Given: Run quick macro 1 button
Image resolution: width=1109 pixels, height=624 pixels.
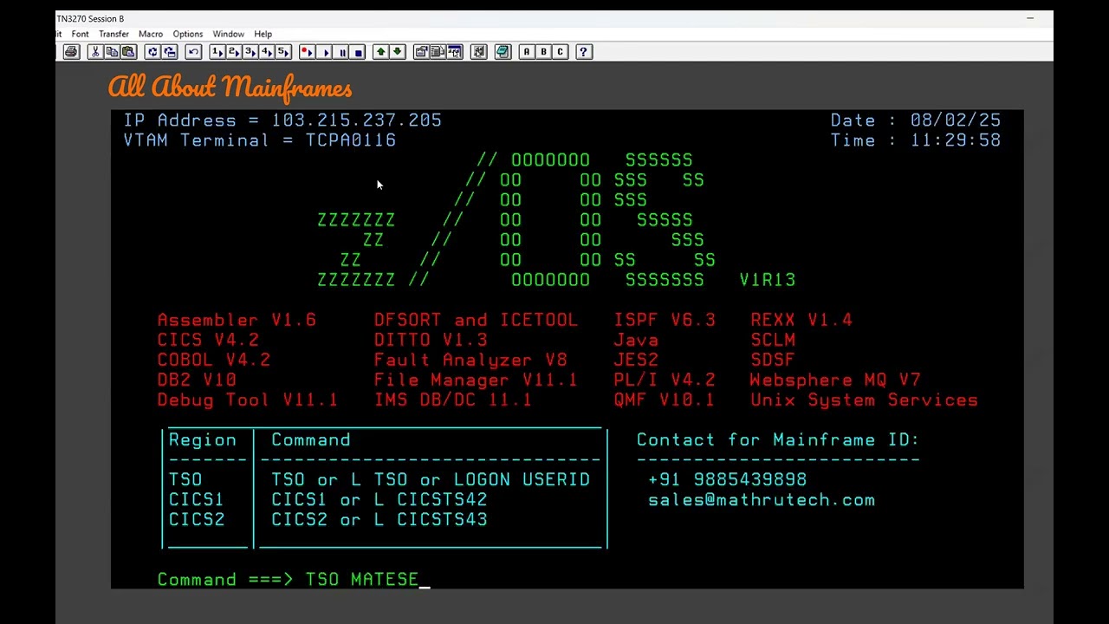Looking at the screenshot, I should 217,52.
